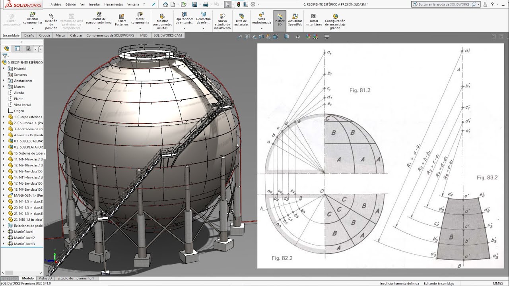The image size is (509, 286).
Task: Click Actualizar SpeedPak icon
Action: click(295, 20)
